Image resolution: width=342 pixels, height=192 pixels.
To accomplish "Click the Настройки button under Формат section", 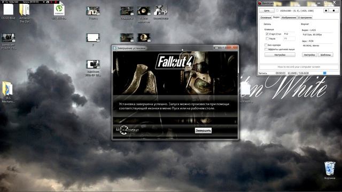I will click(309, 55).
